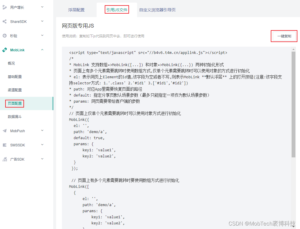Image resolution: width=300 pixels, height=229 pixels.
Task: Select the 广告SDK chart icon
Action: 4,159
